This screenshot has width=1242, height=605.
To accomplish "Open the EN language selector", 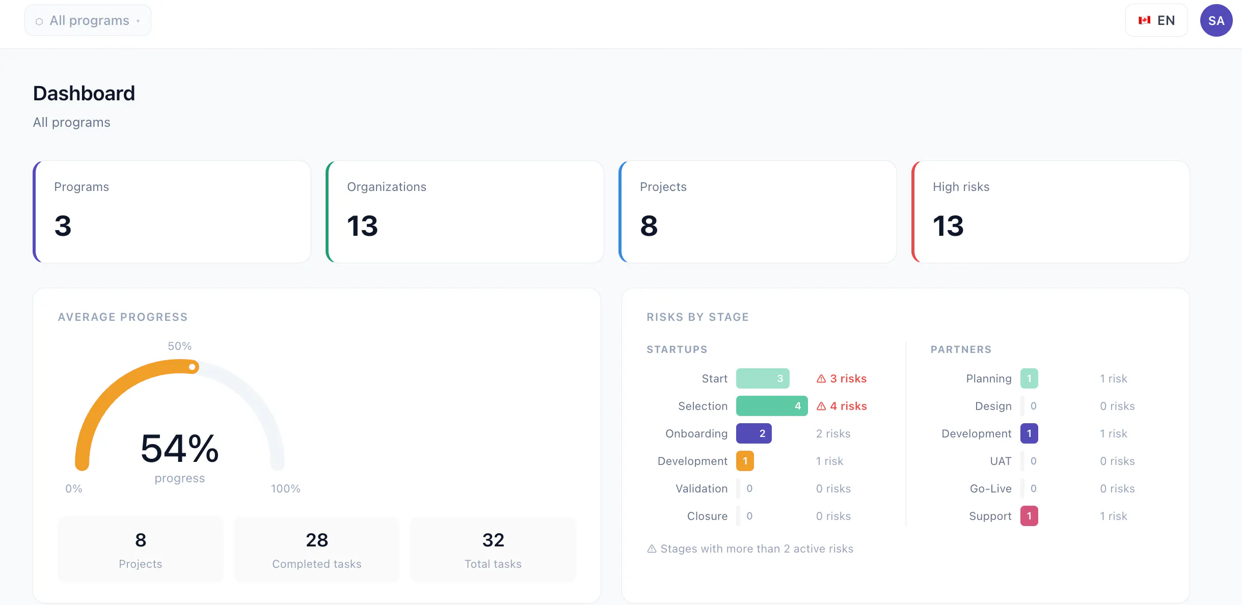I will click(x=1156, y=20).
